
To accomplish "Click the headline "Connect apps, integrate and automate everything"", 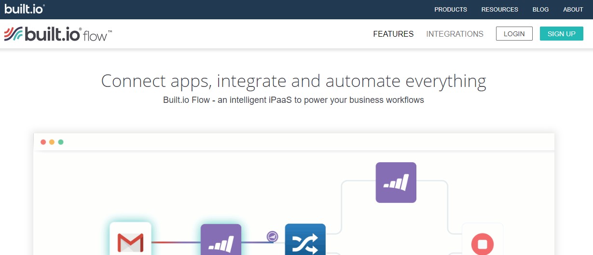I will pos(293,81).
